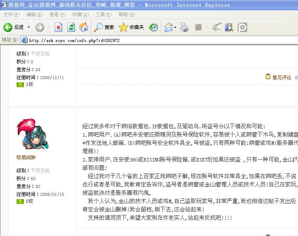Click the Back button label 后退
Screen dimensions: 298x236
pos(19,27)
